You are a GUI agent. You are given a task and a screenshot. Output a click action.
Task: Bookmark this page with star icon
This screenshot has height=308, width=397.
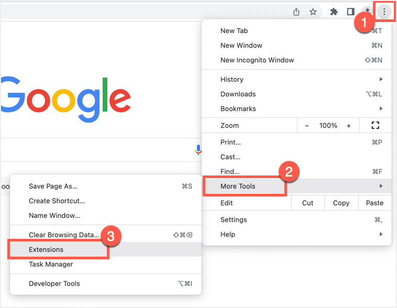[313, 12]
